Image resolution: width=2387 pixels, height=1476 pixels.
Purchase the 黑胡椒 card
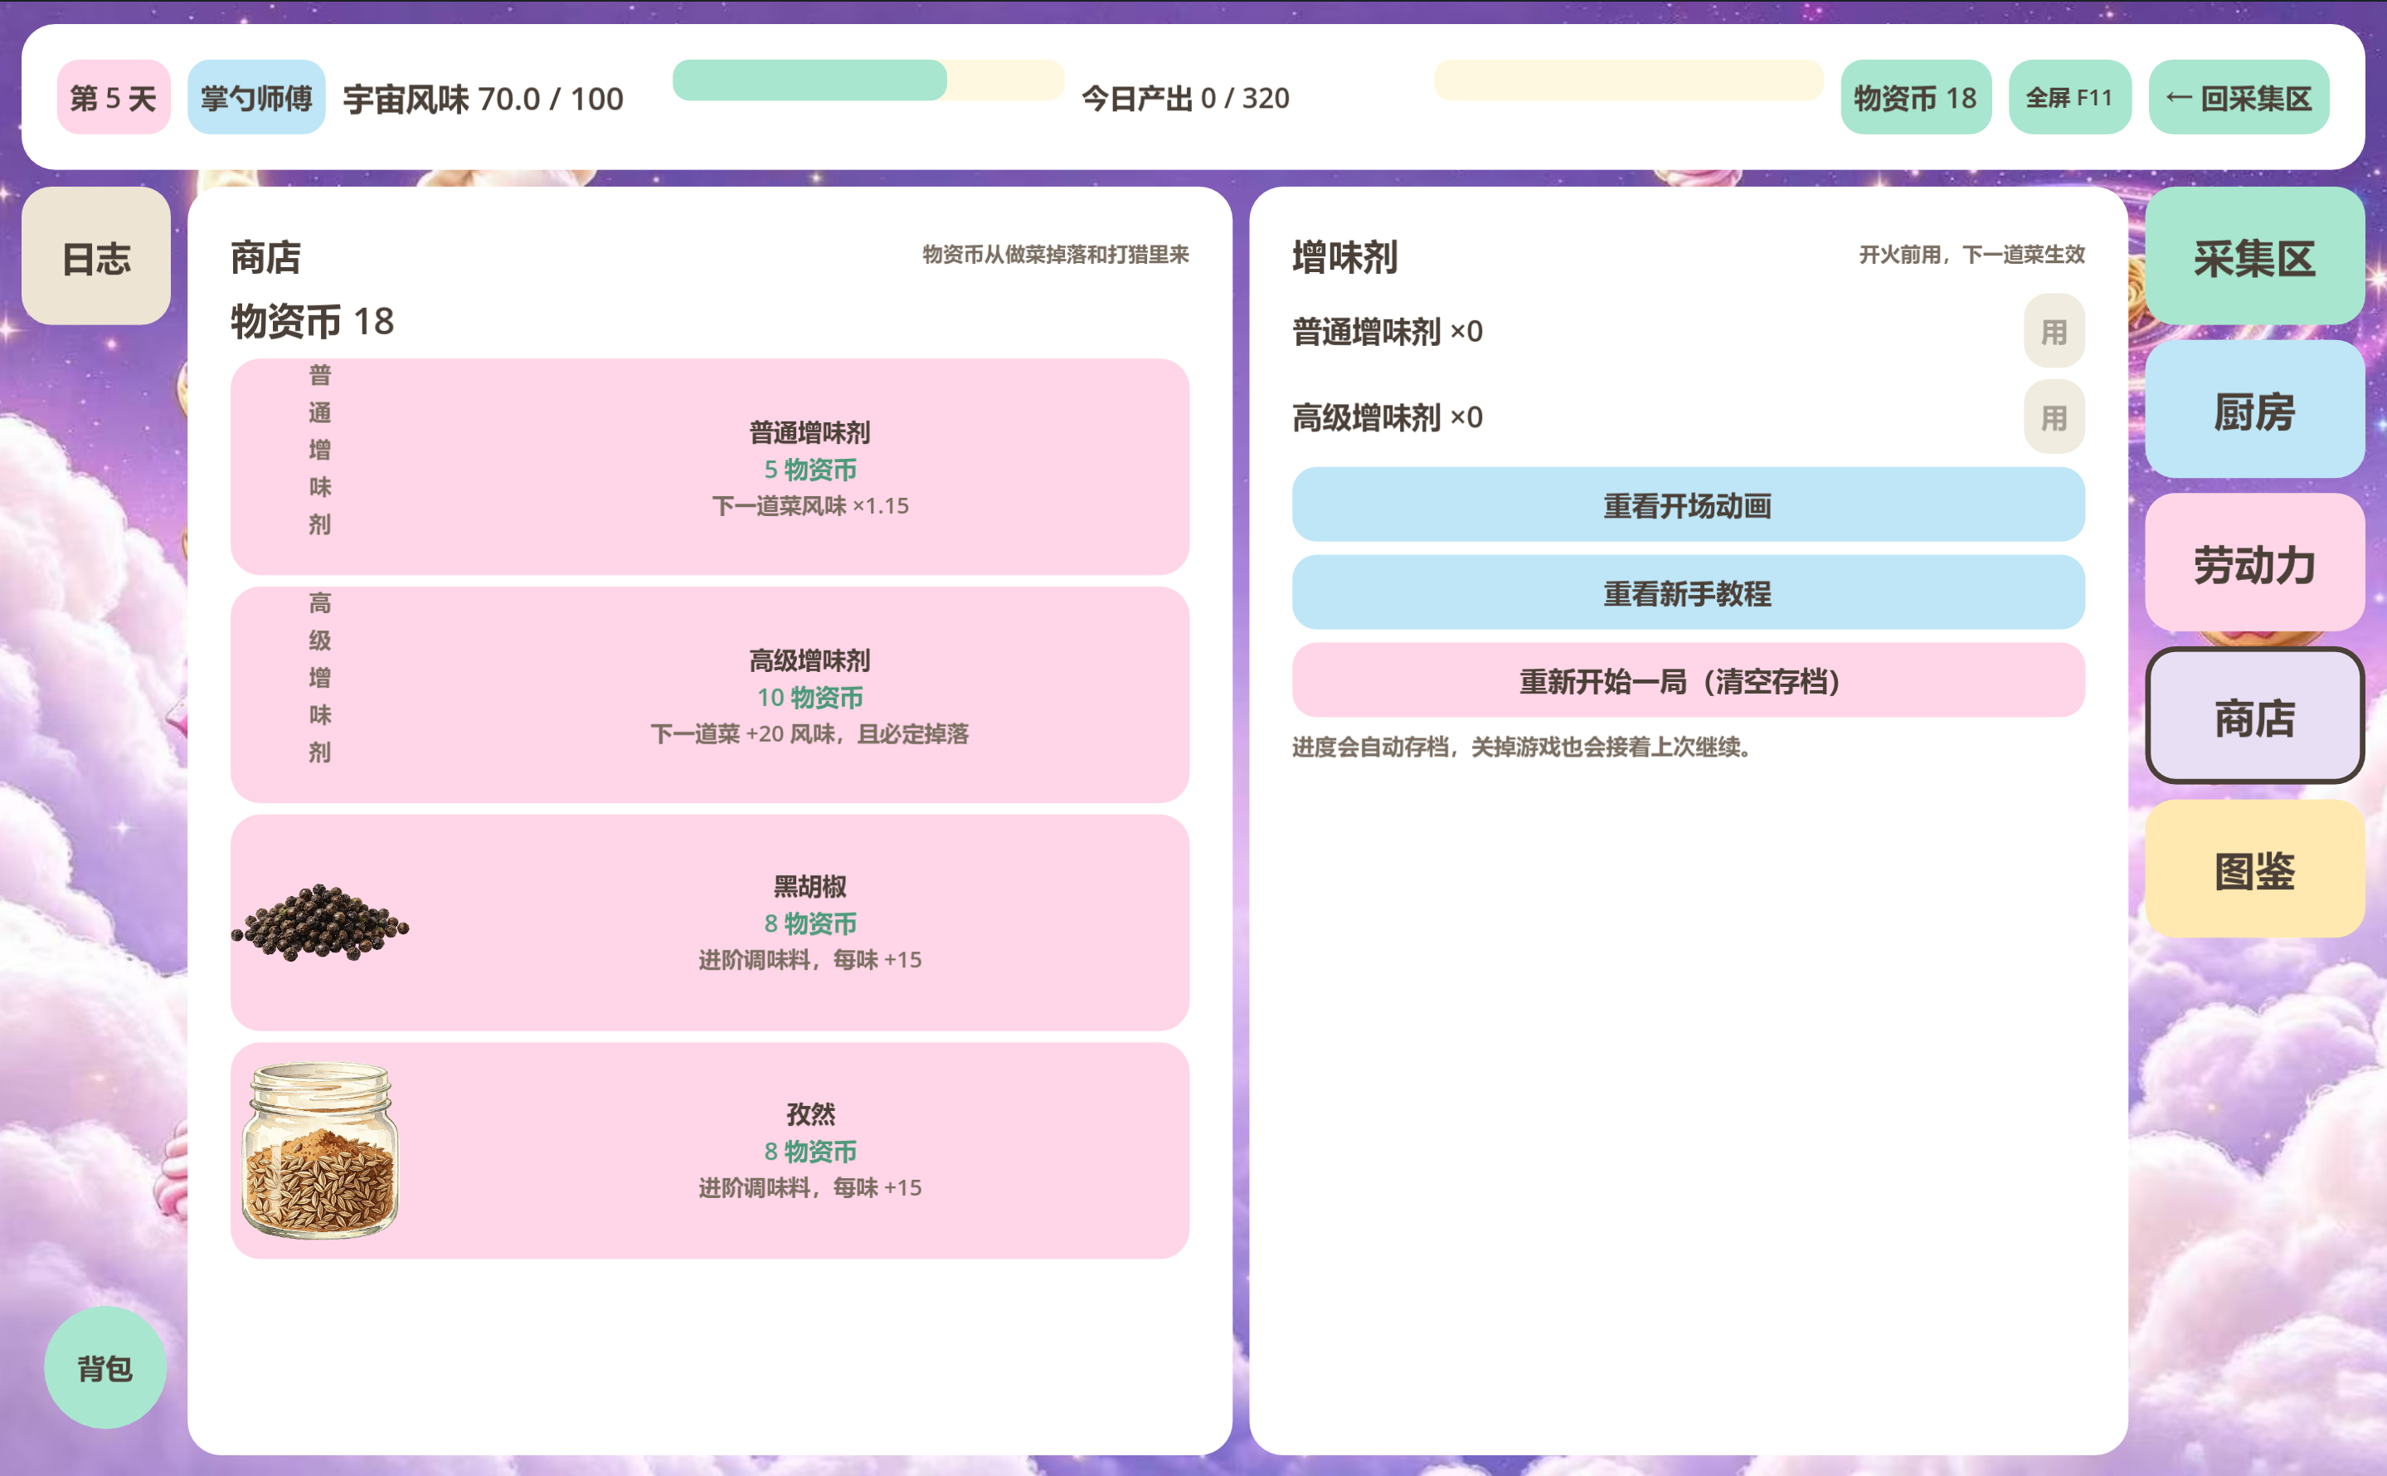click(709, 923)
